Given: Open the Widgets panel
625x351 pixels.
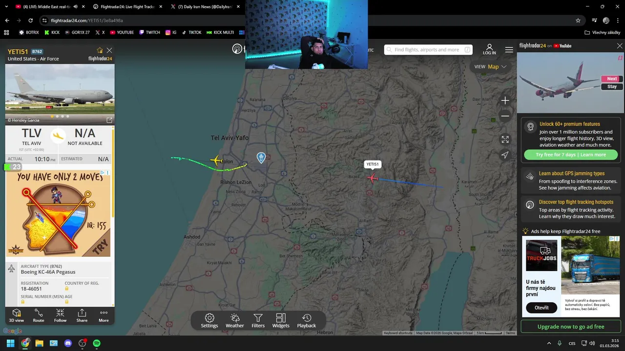Looking at the screenshot, I should [281, 321].
